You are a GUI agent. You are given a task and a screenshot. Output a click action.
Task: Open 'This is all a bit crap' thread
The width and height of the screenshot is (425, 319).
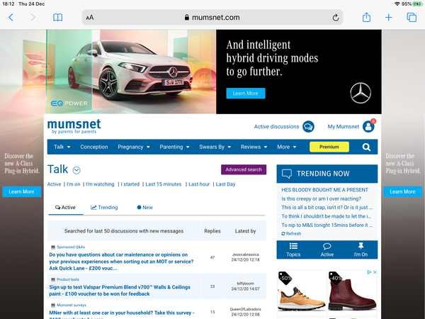(327, 208)
